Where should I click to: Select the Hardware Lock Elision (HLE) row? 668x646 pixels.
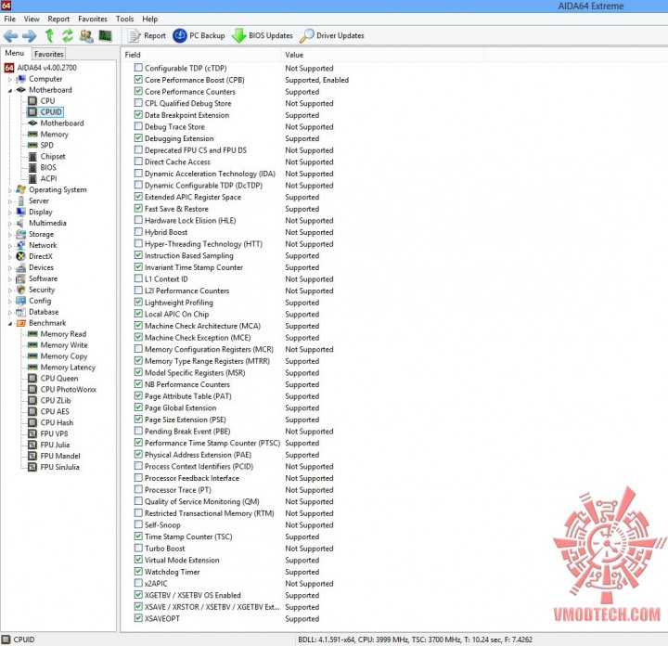pyautogui.click(x=234, y=220)
